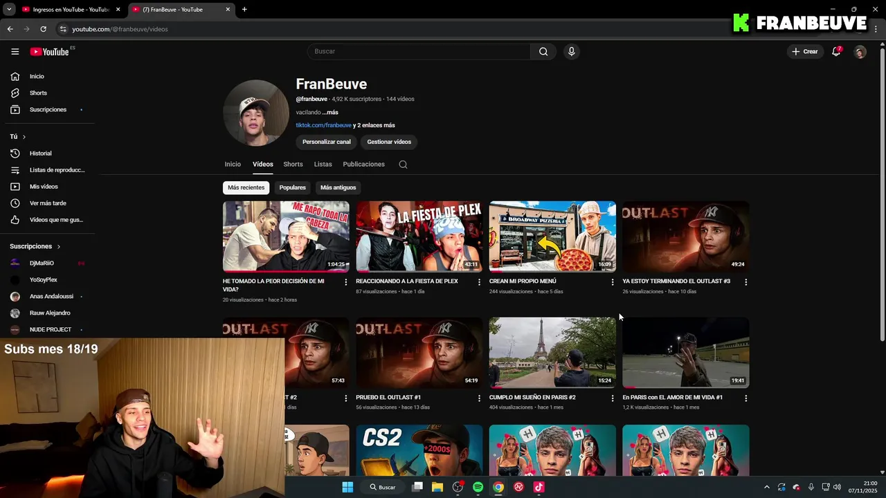Viewport: 886px width, 498px height.
Task: Open options for CREAN MI PROPIO MENÚ
Action: coord(613,282)
